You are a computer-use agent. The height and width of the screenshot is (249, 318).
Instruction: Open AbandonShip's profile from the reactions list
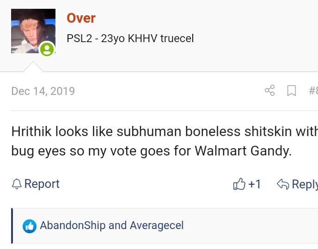pos(73,225)
